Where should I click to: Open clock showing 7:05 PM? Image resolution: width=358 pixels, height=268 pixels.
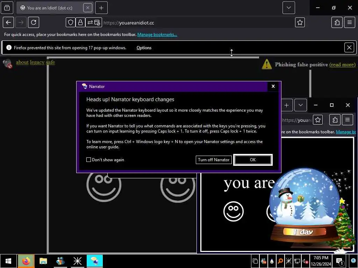tap(321, 261)
